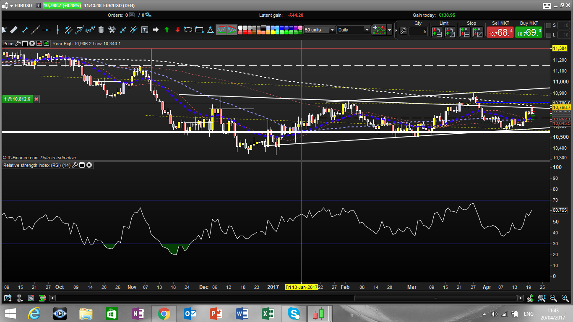Toggle the line-chart style button with red top

pos(221,30)
